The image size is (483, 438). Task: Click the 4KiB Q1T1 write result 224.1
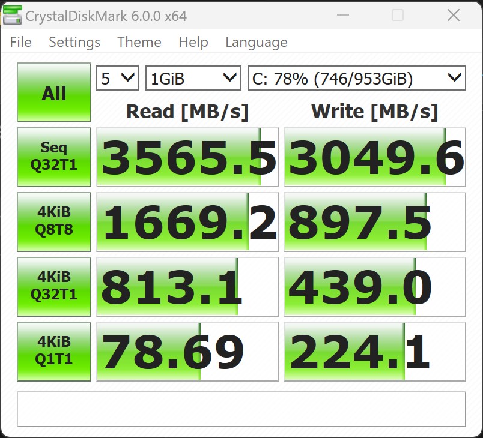375,352
